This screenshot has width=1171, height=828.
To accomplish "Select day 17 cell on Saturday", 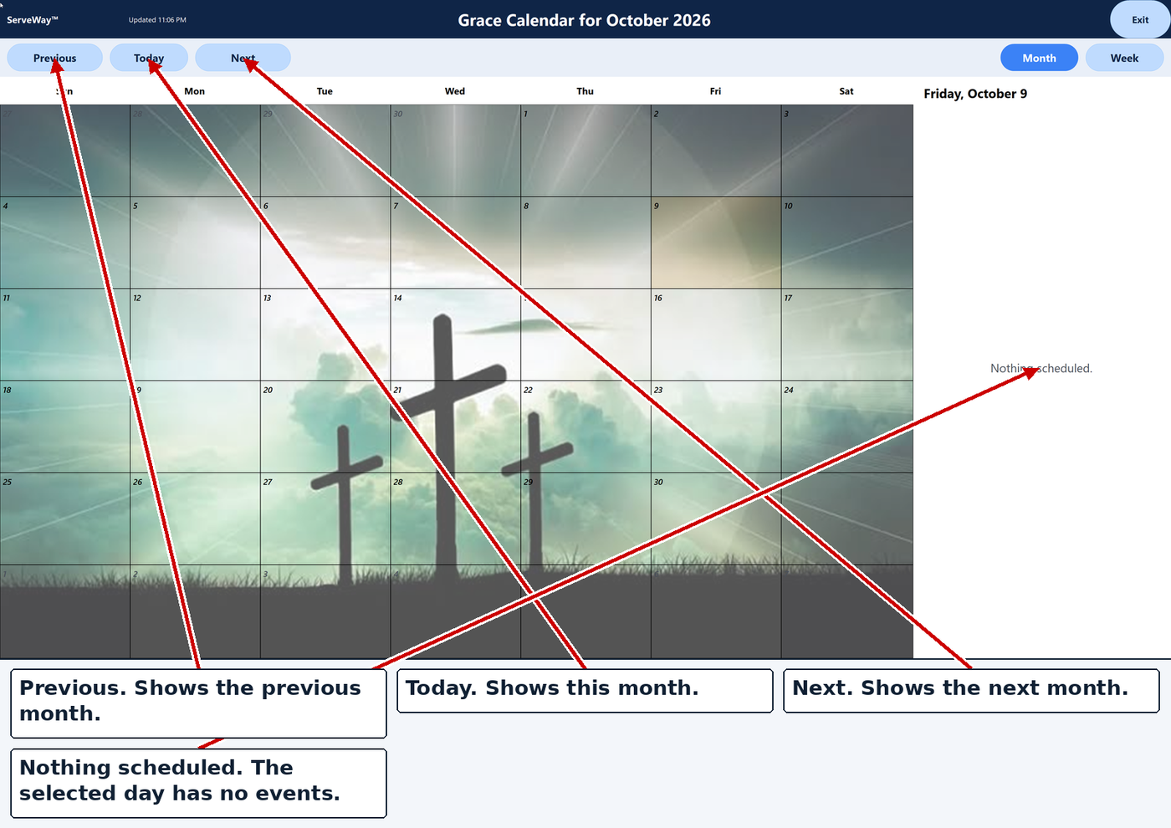I will coord(847,335).
